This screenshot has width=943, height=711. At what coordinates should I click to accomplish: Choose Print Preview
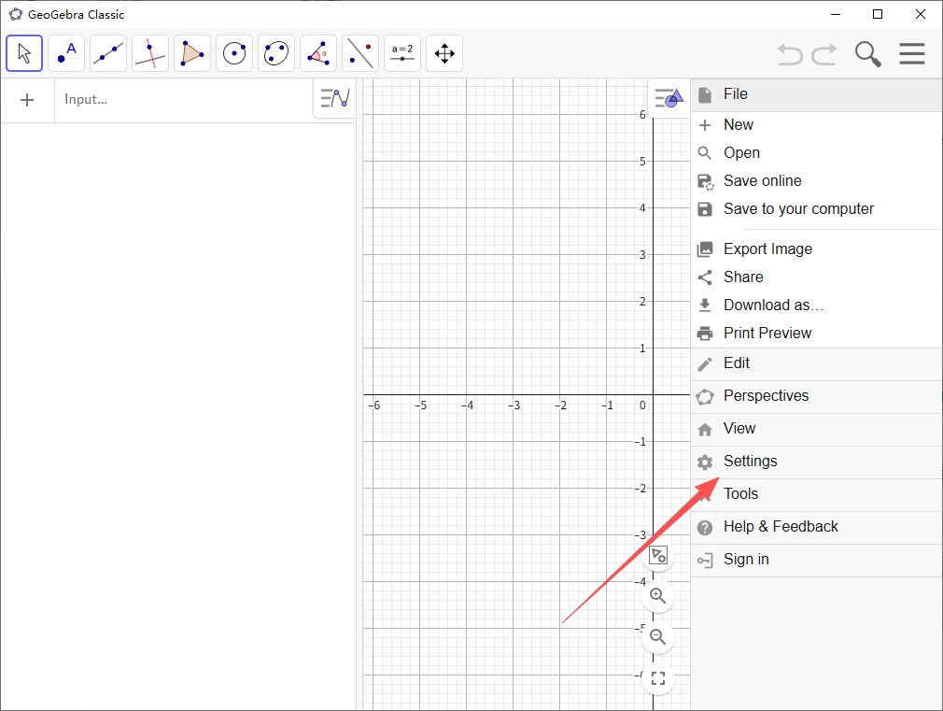[x=817, y=333]
